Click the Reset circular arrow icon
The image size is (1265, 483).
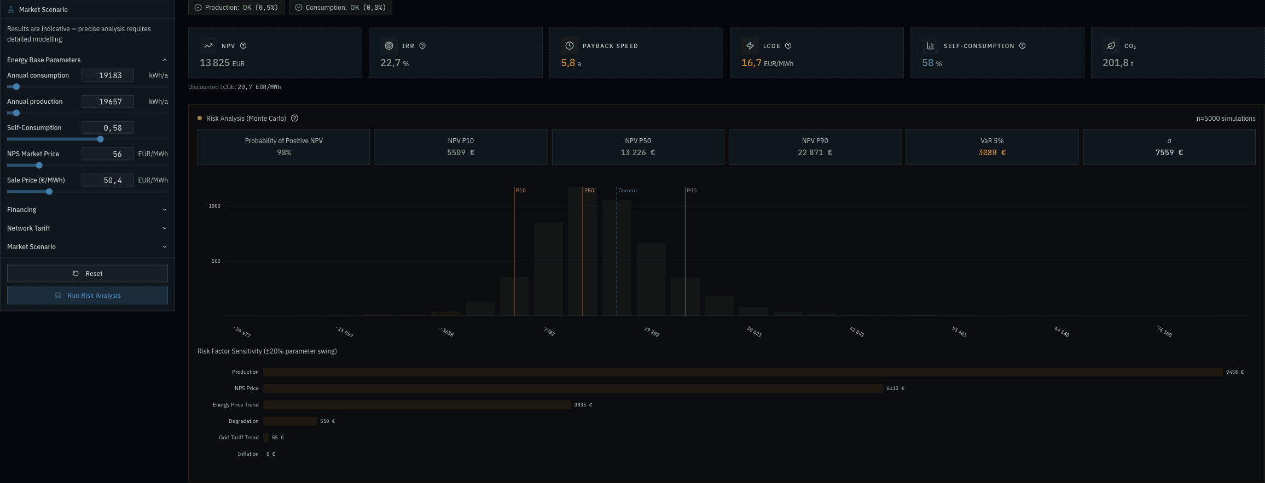76,274
